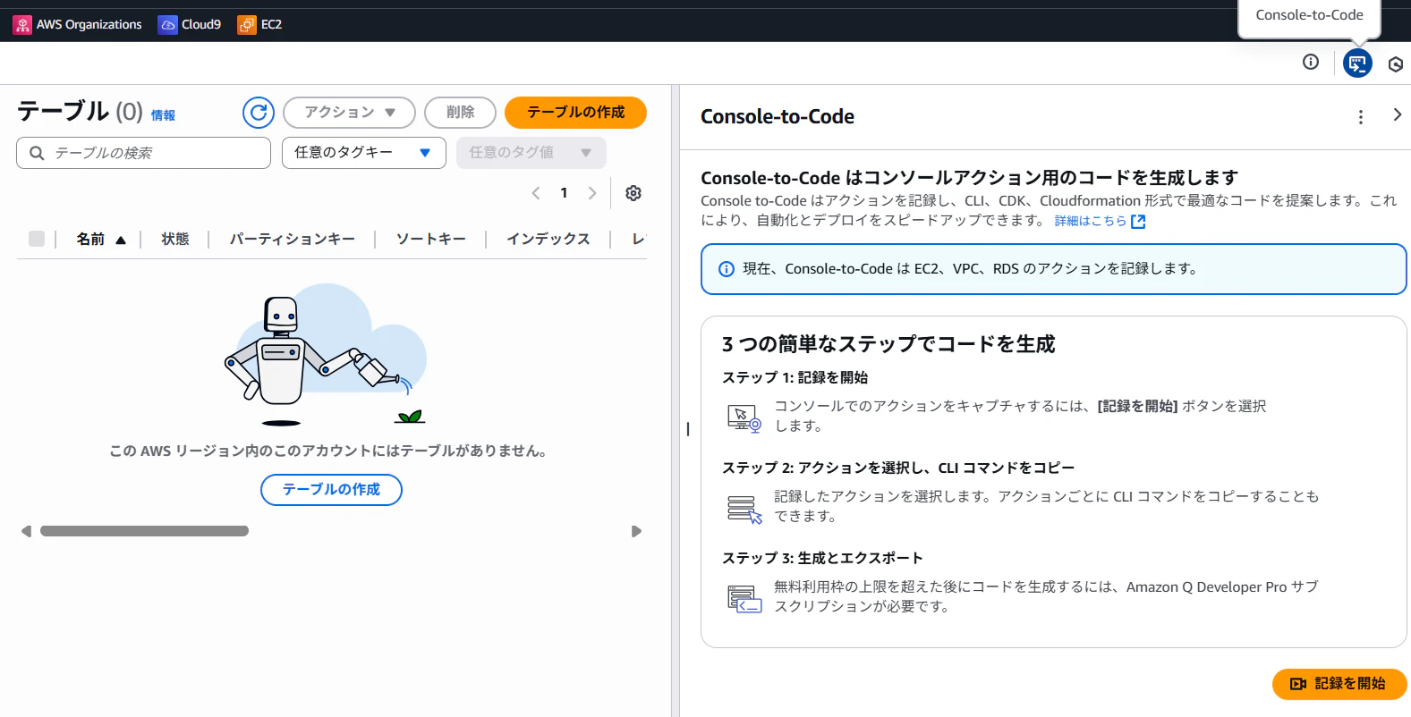Open AWS Organizations shortcut
The height and width of the screenshot is (717, 1411).
coord(78,25)
